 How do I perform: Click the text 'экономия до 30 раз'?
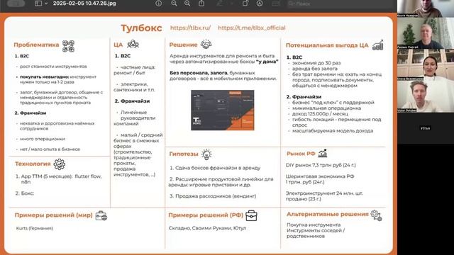pos(316,63)
